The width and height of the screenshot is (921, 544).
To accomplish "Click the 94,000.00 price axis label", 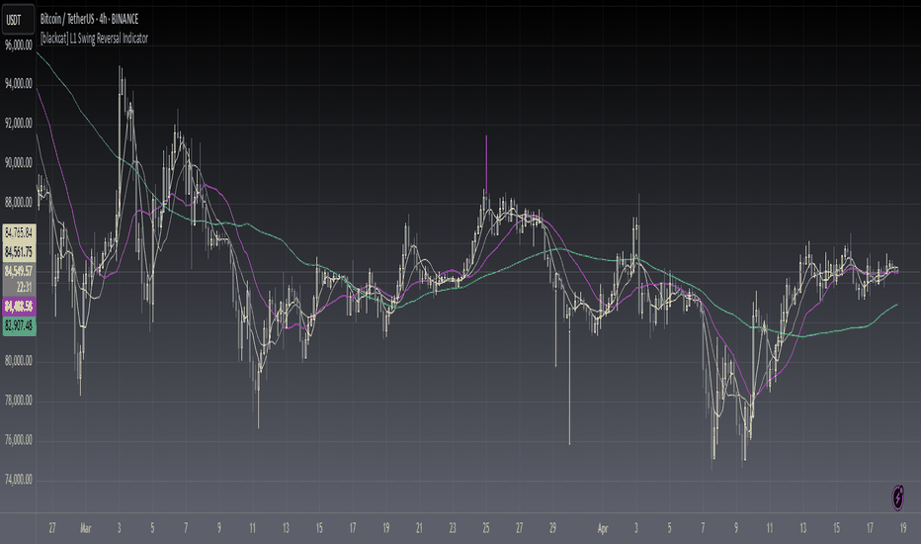I will coord(18,83).
